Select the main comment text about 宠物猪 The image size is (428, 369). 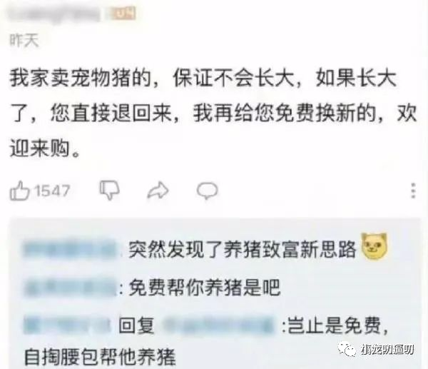coord(213,114)
